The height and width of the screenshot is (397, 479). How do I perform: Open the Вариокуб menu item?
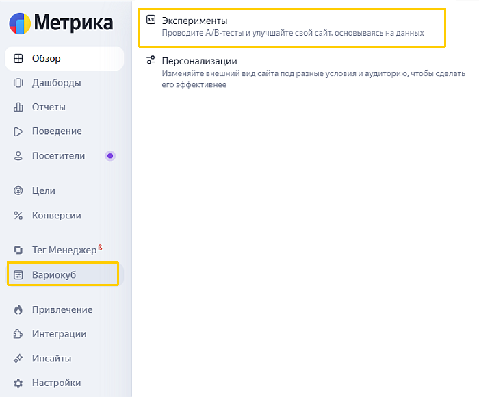[63, 274]
